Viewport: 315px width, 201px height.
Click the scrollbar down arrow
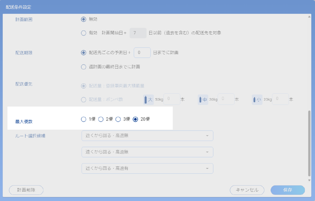(309, 180)
